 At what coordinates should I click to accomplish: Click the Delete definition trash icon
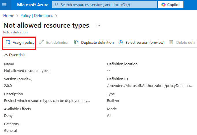[x=171, y=42]
